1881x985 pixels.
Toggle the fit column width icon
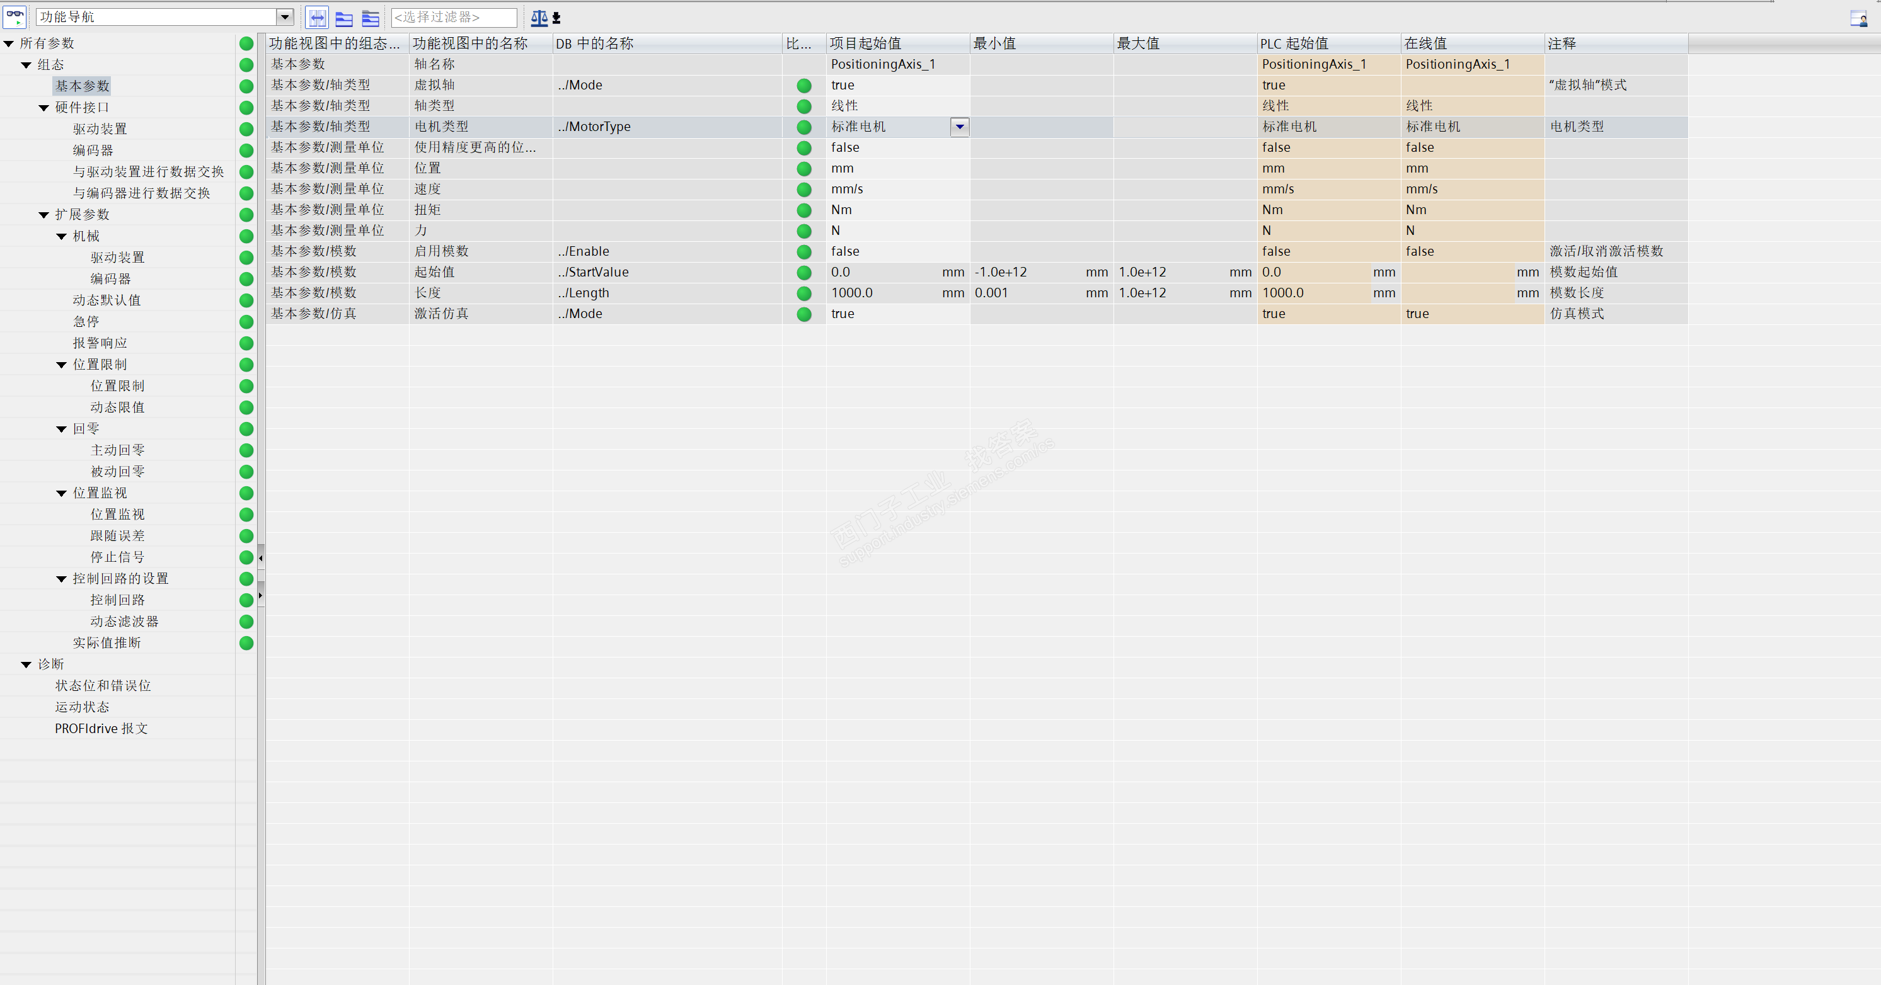coord(317,18)
